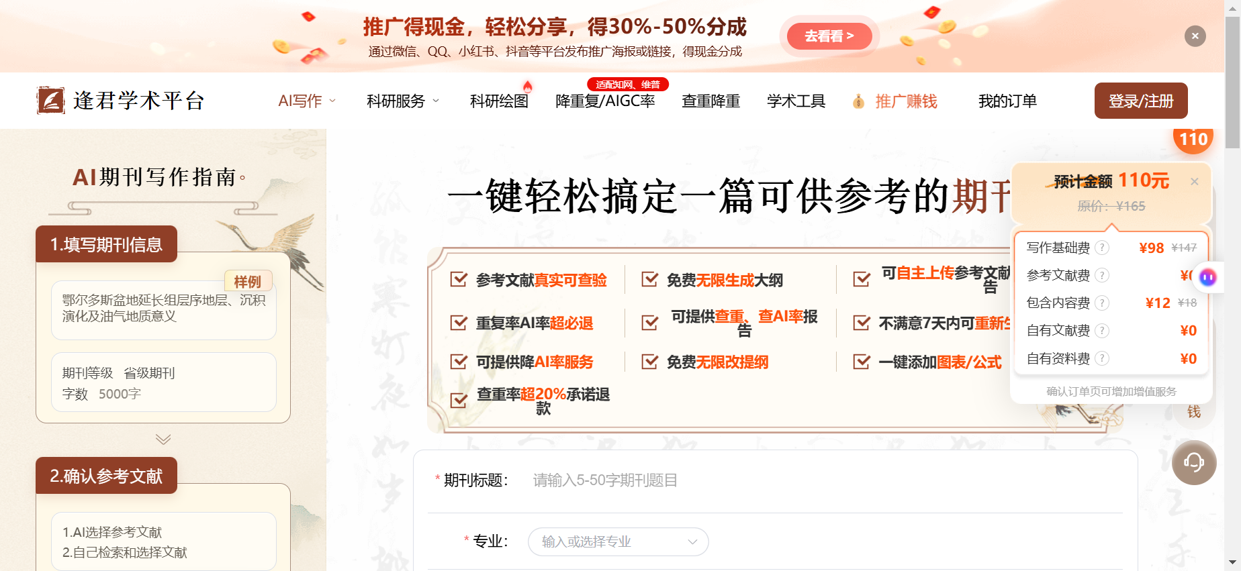The image size is (1241, 571).
Task: Click the 逢君学术平台 logo icon
Action: click(51, 101)
